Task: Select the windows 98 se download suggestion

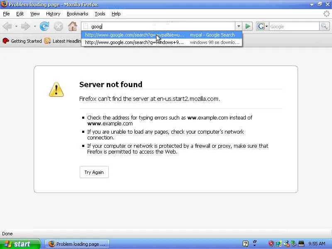Action: [162, 42]
